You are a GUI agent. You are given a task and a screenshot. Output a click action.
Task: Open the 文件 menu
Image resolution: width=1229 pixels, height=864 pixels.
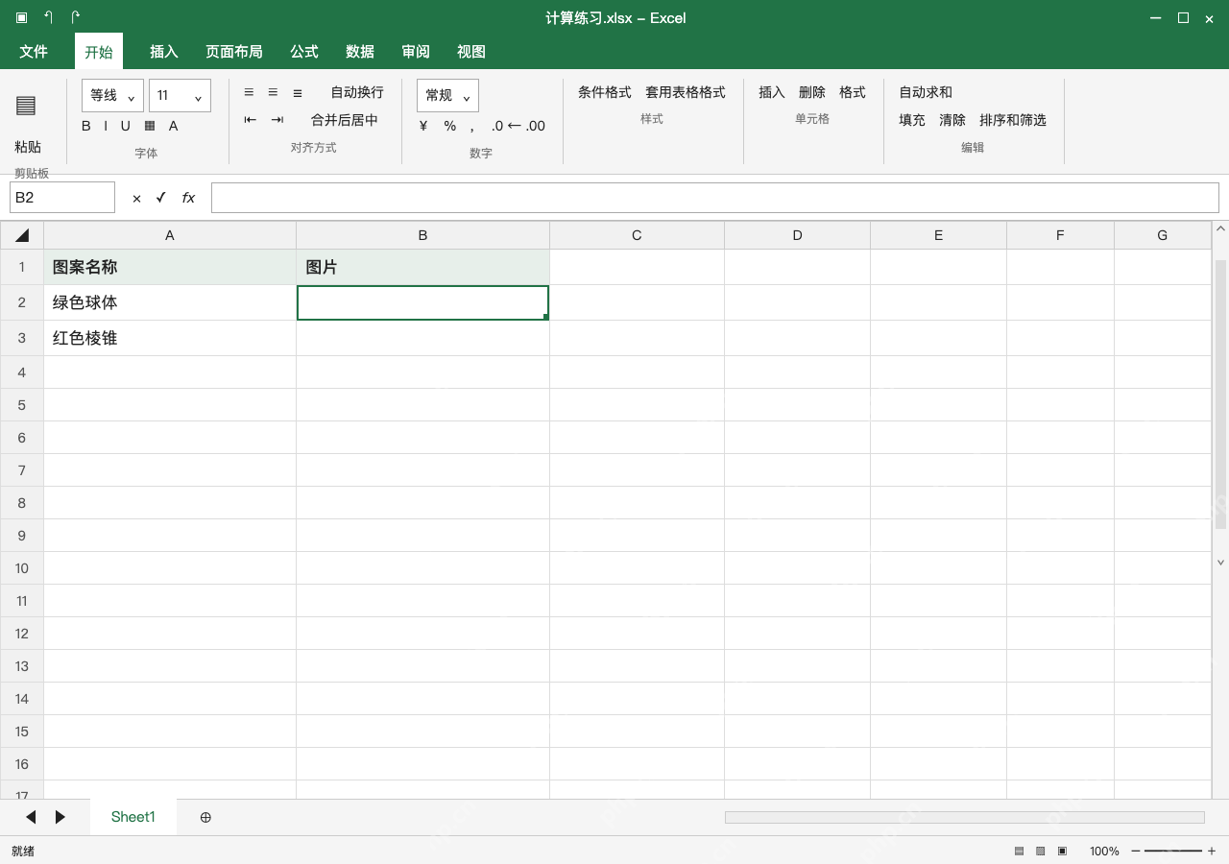(x=34, y=52)
